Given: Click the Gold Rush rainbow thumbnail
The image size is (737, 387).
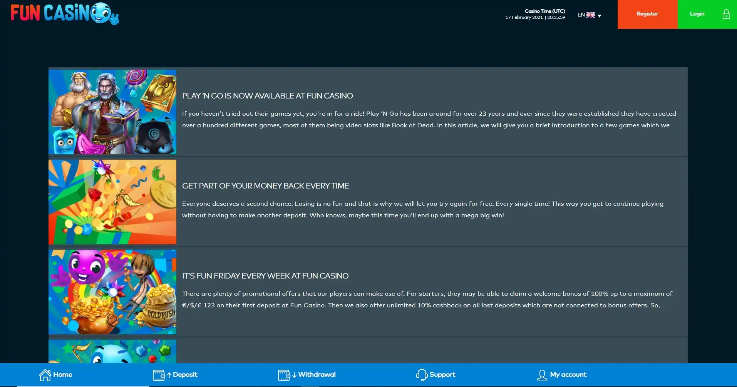Looking at the screenshot, I should (112, 292).
